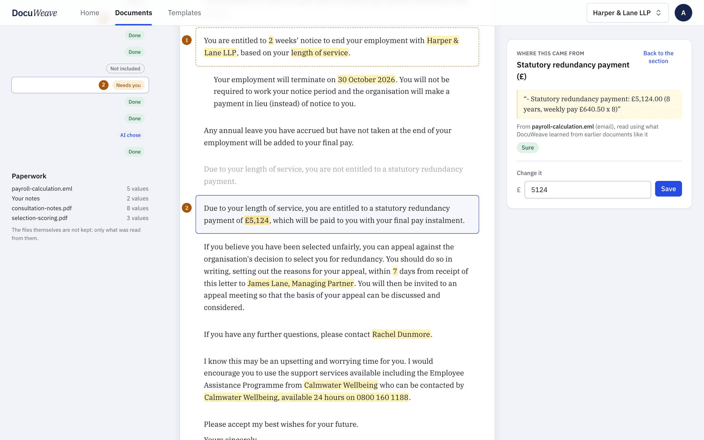Open the Templates tab
This screenshot has width=704, height=440.
pyautogui.click(x=184, y=13)
